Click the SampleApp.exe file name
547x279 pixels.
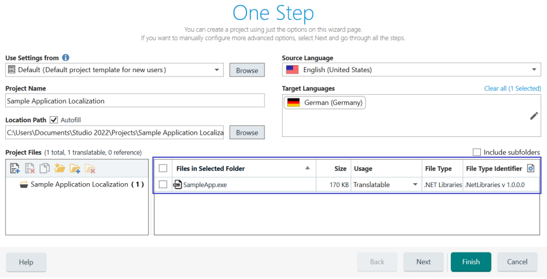pos(205,185)
